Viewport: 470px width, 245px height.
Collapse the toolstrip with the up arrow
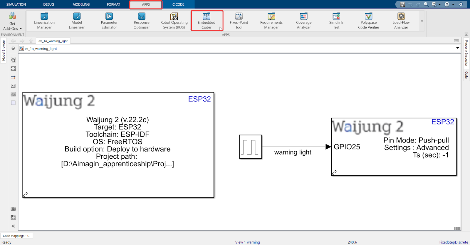[466, 34]
